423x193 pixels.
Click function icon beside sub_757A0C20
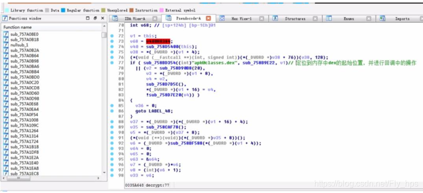[6, 83]
